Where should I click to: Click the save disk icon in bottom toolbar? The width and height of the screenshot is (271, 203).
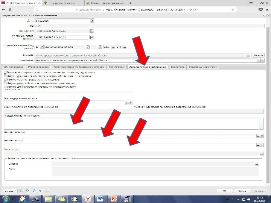pyautogui.click(x=21, y=191)
